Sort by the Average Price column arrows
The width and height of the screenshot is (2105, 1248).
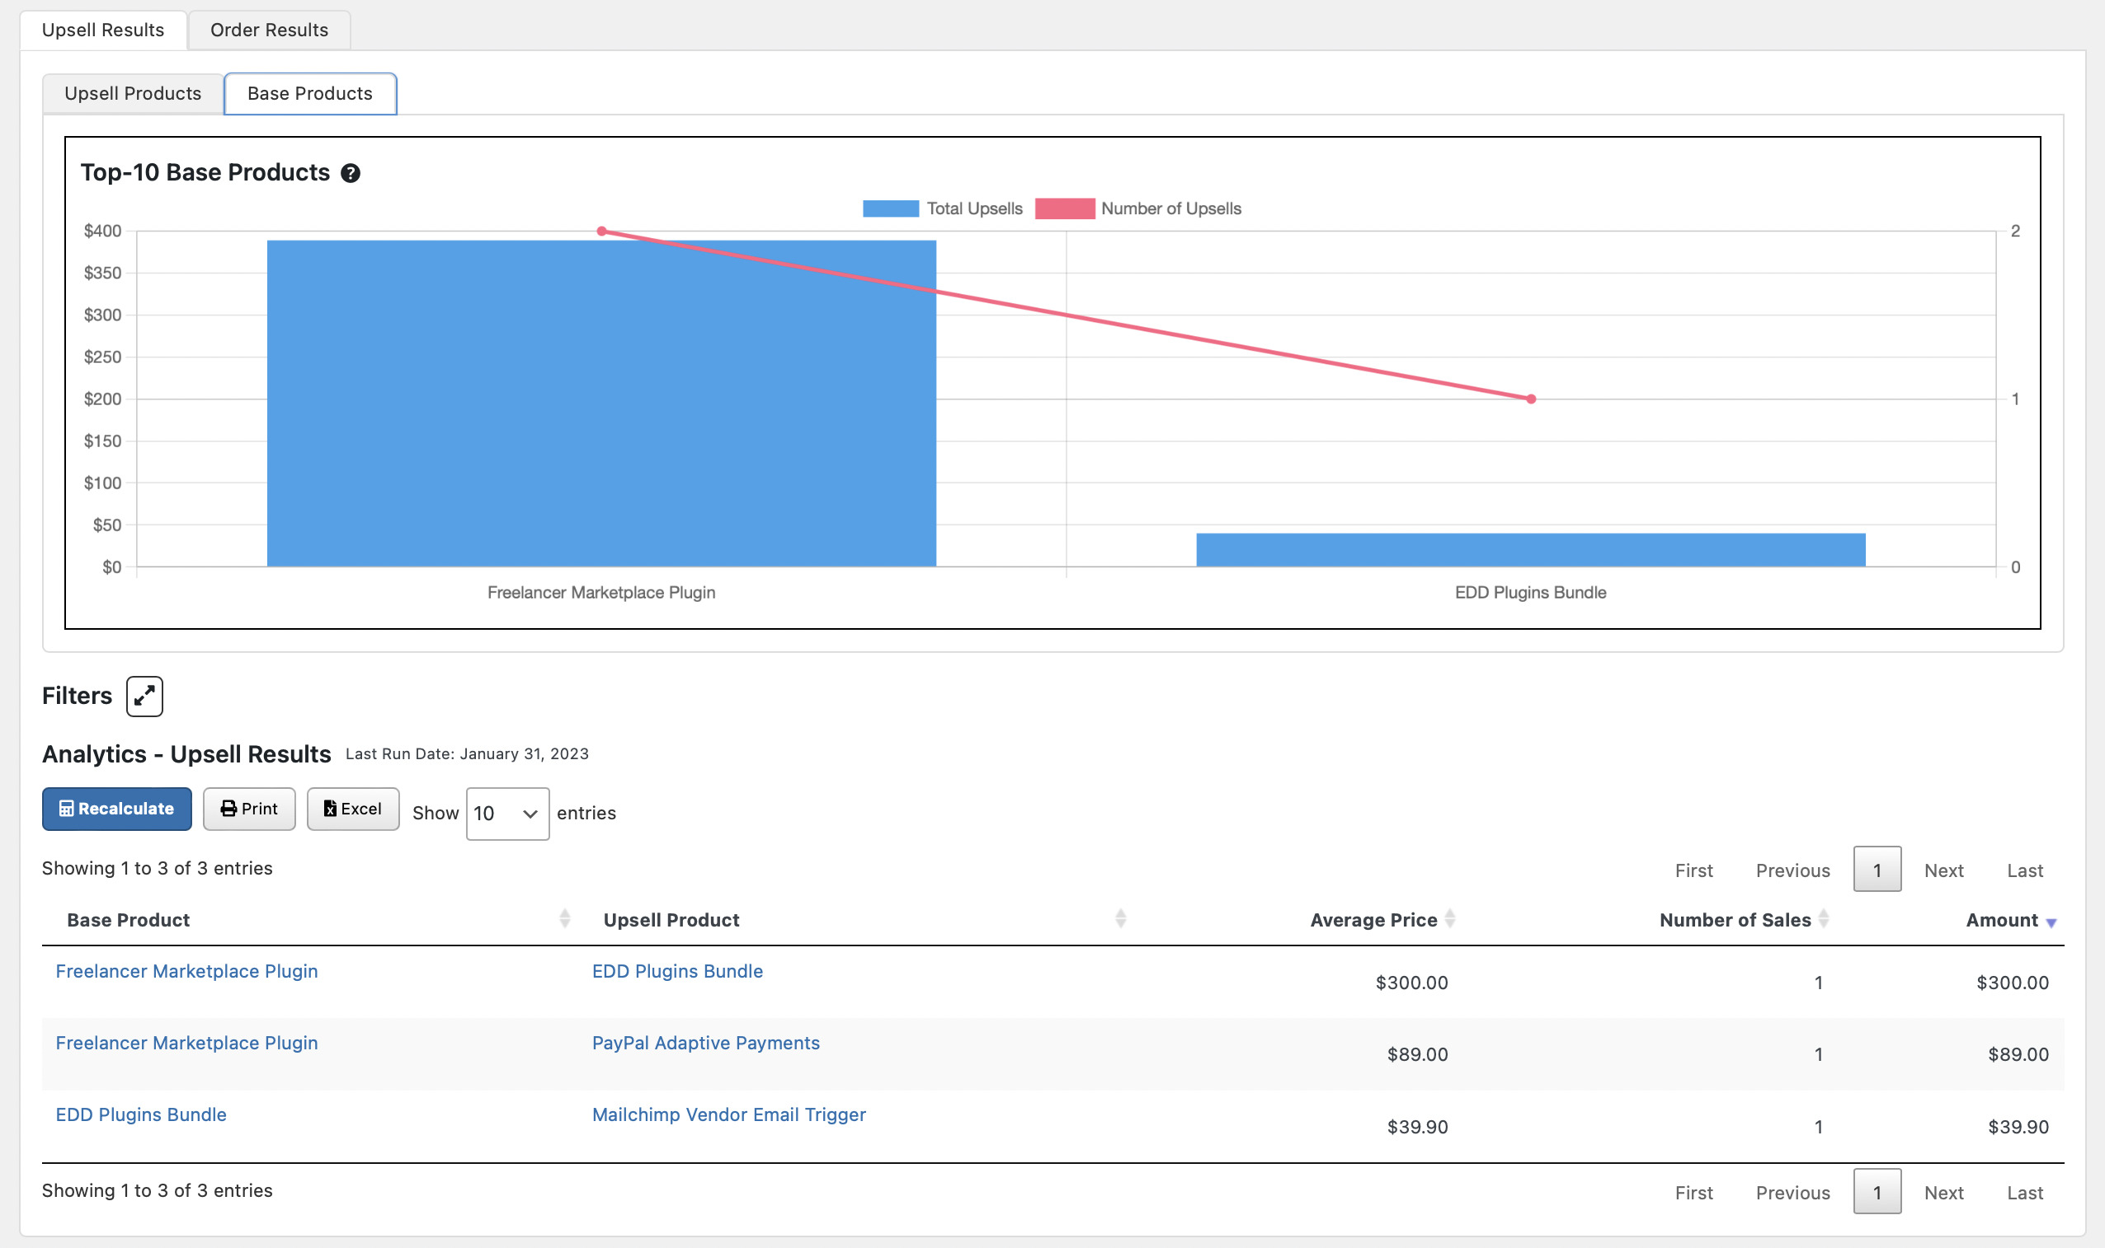tap(1449, 918)
